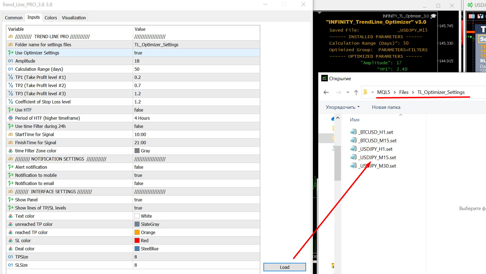Expand the hidden path double-chevron before MQL5
This screenshot has height=274, width=486.
[x=373, y=92]
